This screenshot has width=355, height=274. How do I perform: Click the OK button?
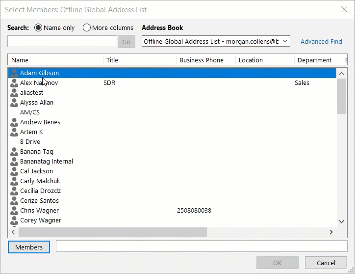278,263
